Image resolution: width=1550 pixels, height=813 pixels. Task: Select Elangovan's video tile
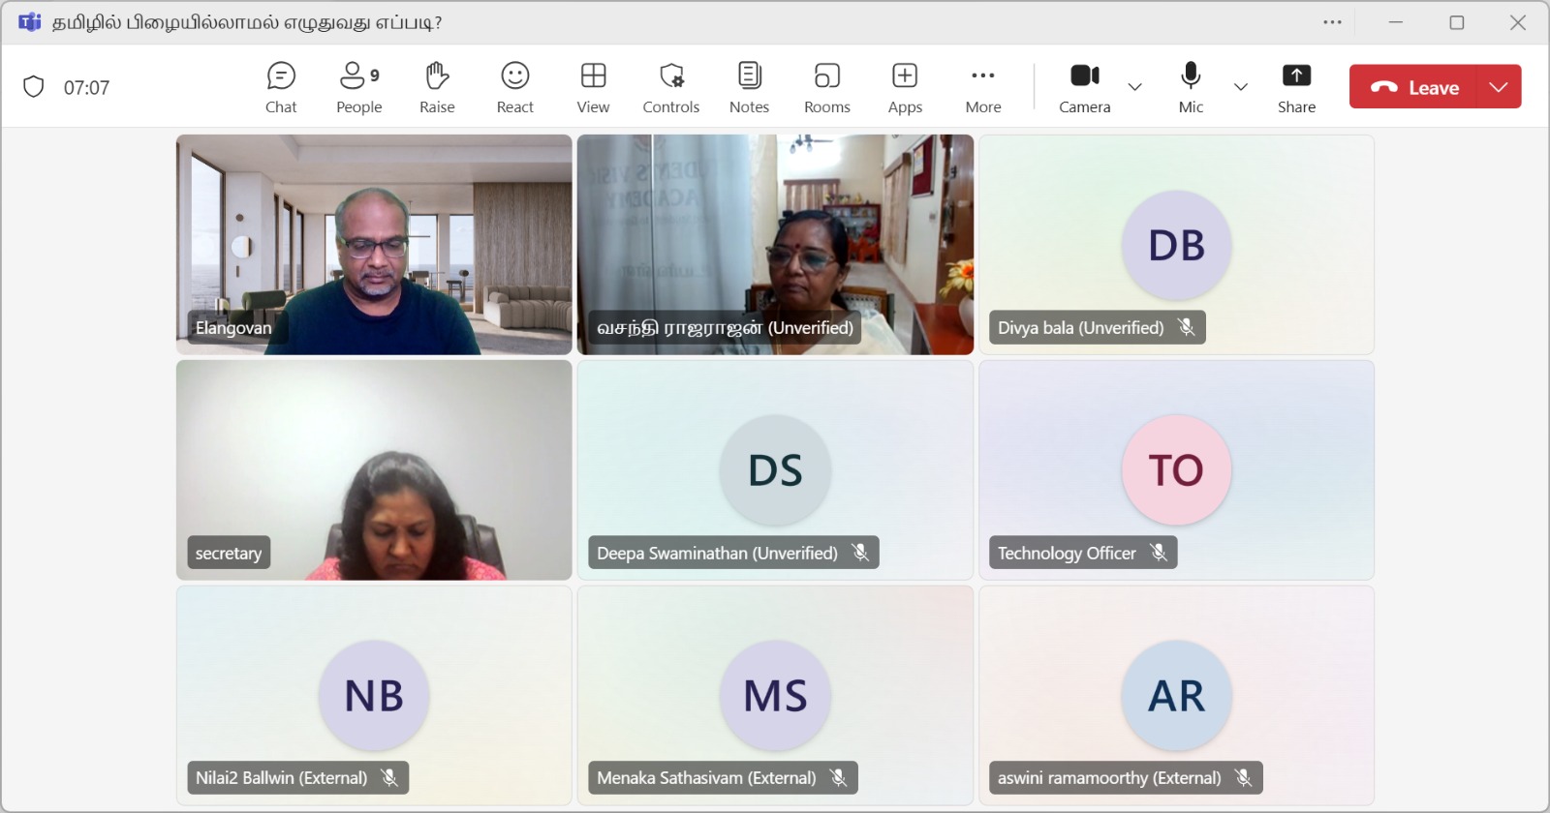coord(374,244)
